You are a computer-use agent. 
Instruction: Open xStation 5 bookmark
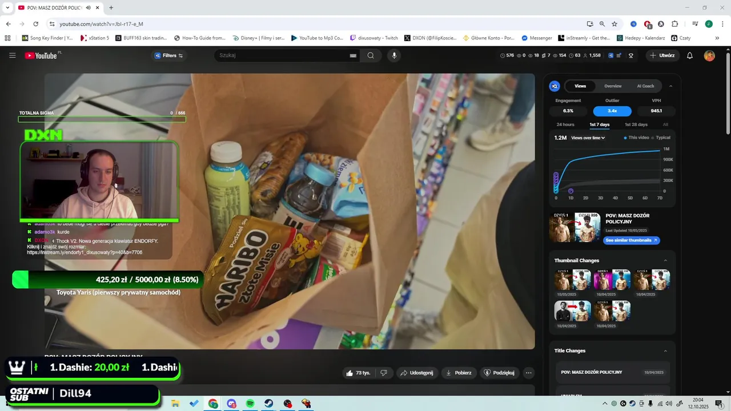click(x=94, y=38)
